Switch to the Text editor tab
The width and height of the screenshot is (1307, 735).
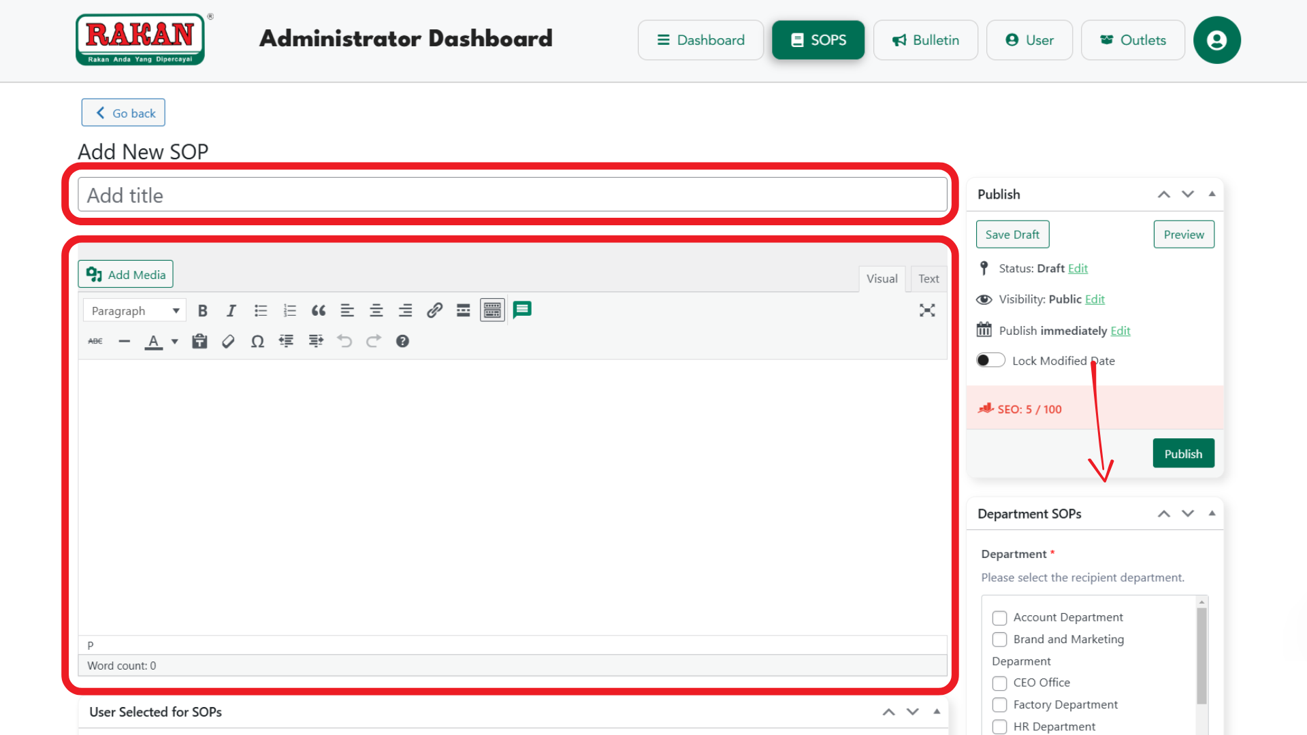coord(928,278)
